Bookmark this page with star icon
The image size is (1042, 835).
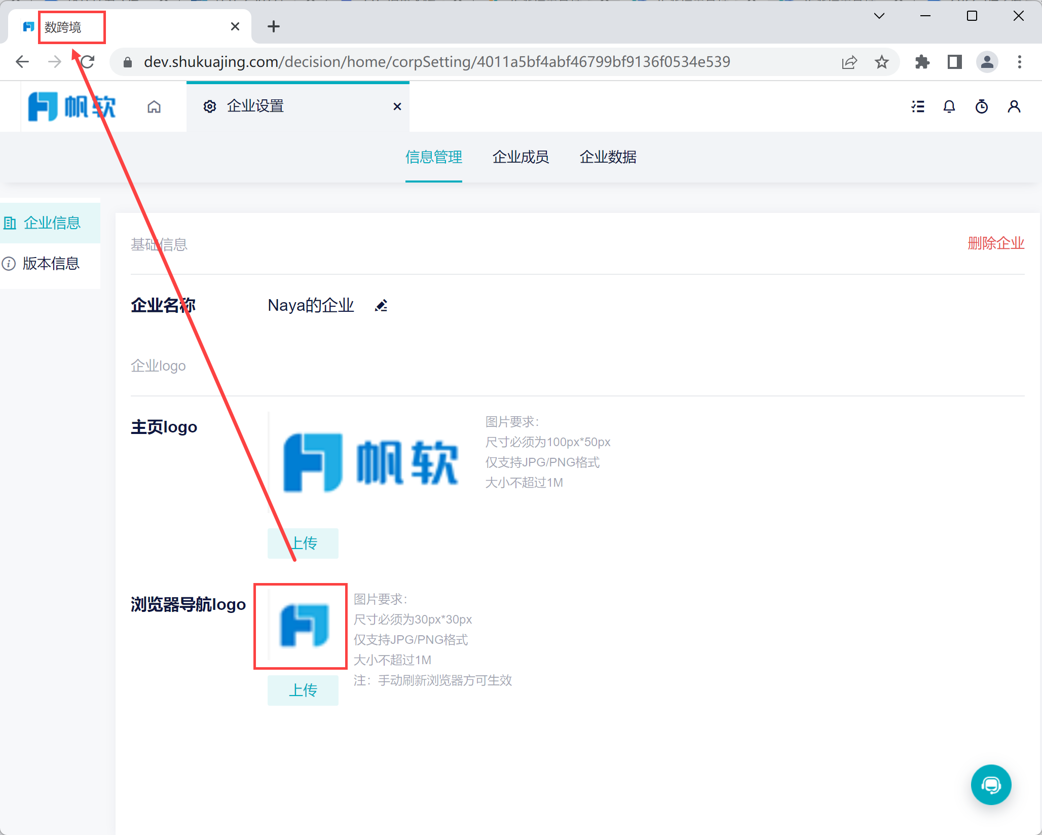(882, 62)
